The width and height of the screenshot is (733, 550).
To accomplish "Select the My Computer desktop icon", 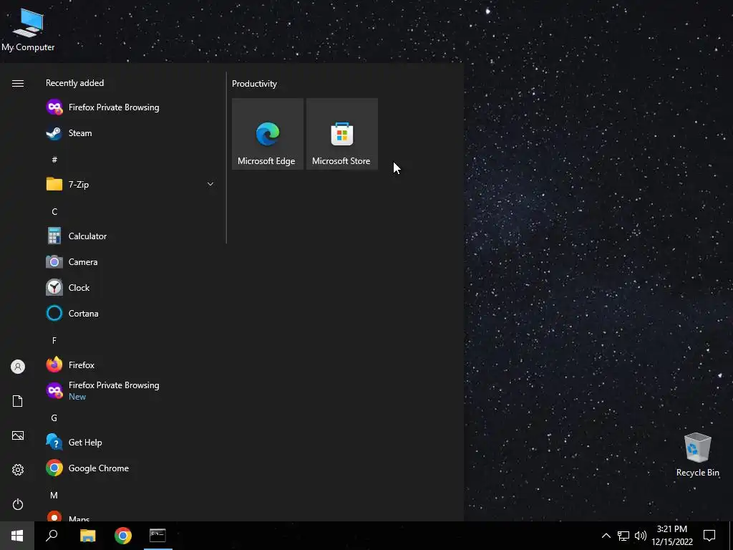I will pyautogui.click(x=28, y=30).
